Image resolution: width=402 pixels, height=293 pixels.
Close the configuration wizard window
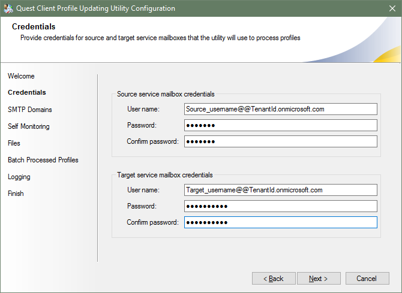click(x=388, y=8)
